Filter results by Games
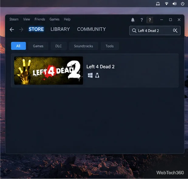The height and width of the screenshot is (179, 188). coord(38,46)
